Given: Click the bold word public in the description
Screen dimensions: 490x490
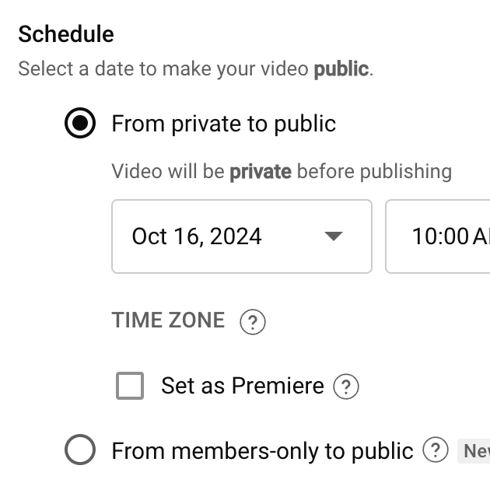Looking at the screenshot, I should (341, 68).
